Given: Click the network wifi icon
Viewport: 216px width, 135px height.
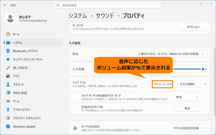Looking at the screenshot, I should 8,59.
